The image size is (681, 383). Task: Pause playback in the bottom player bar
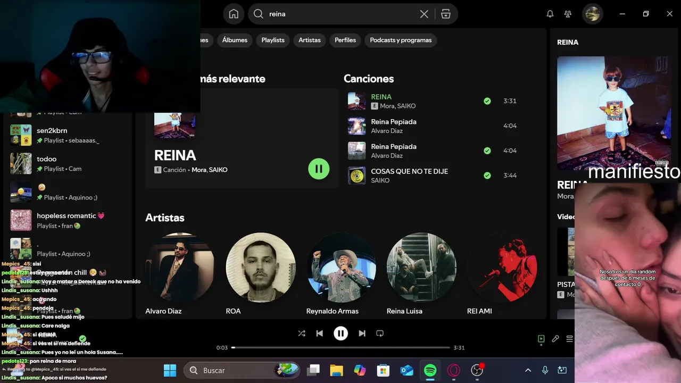340,334
